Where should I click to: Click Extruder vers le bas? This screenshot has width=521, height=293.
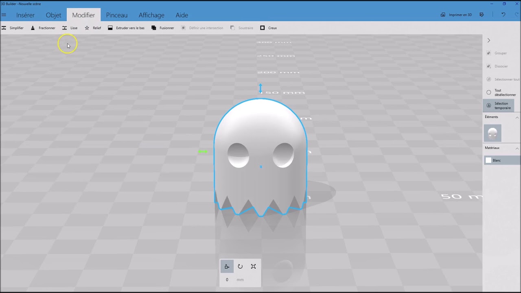point(126,28)
